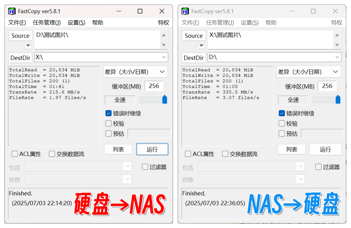Enable 预估 checkbox in left window
The image size is (351, 228).
(x=108, y=134)
